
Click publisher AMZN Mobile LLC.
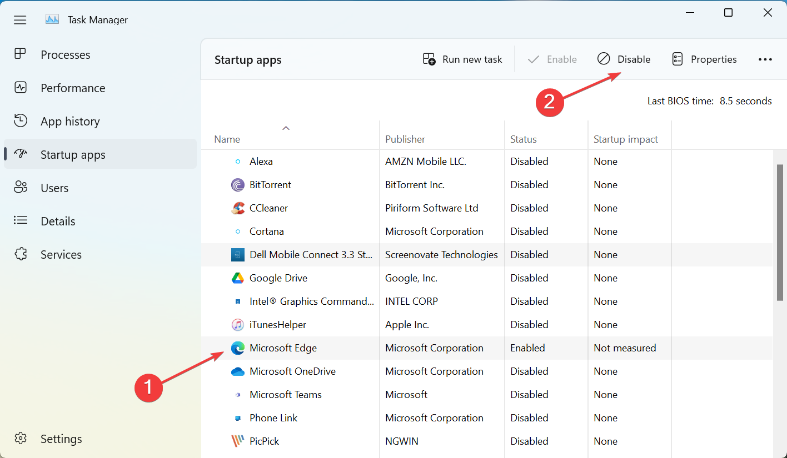426,162
